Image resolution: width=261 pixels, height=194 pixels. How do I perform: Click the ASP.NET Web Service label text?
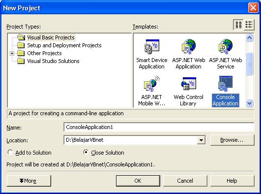(x=226, y=63)
